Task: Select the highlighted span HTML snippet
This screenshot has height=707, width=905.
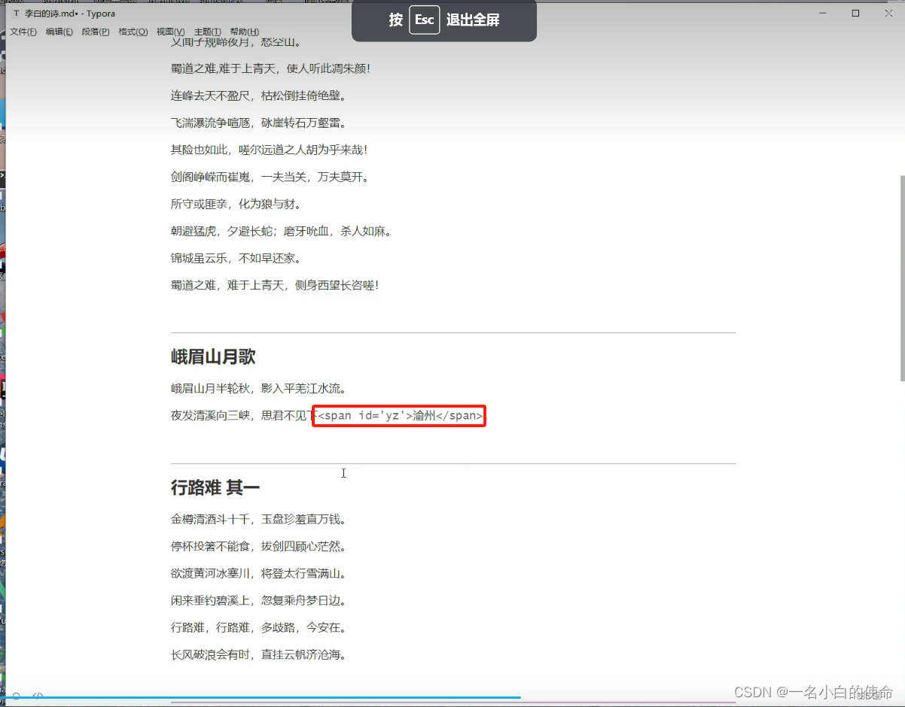Action: (399, 415)
